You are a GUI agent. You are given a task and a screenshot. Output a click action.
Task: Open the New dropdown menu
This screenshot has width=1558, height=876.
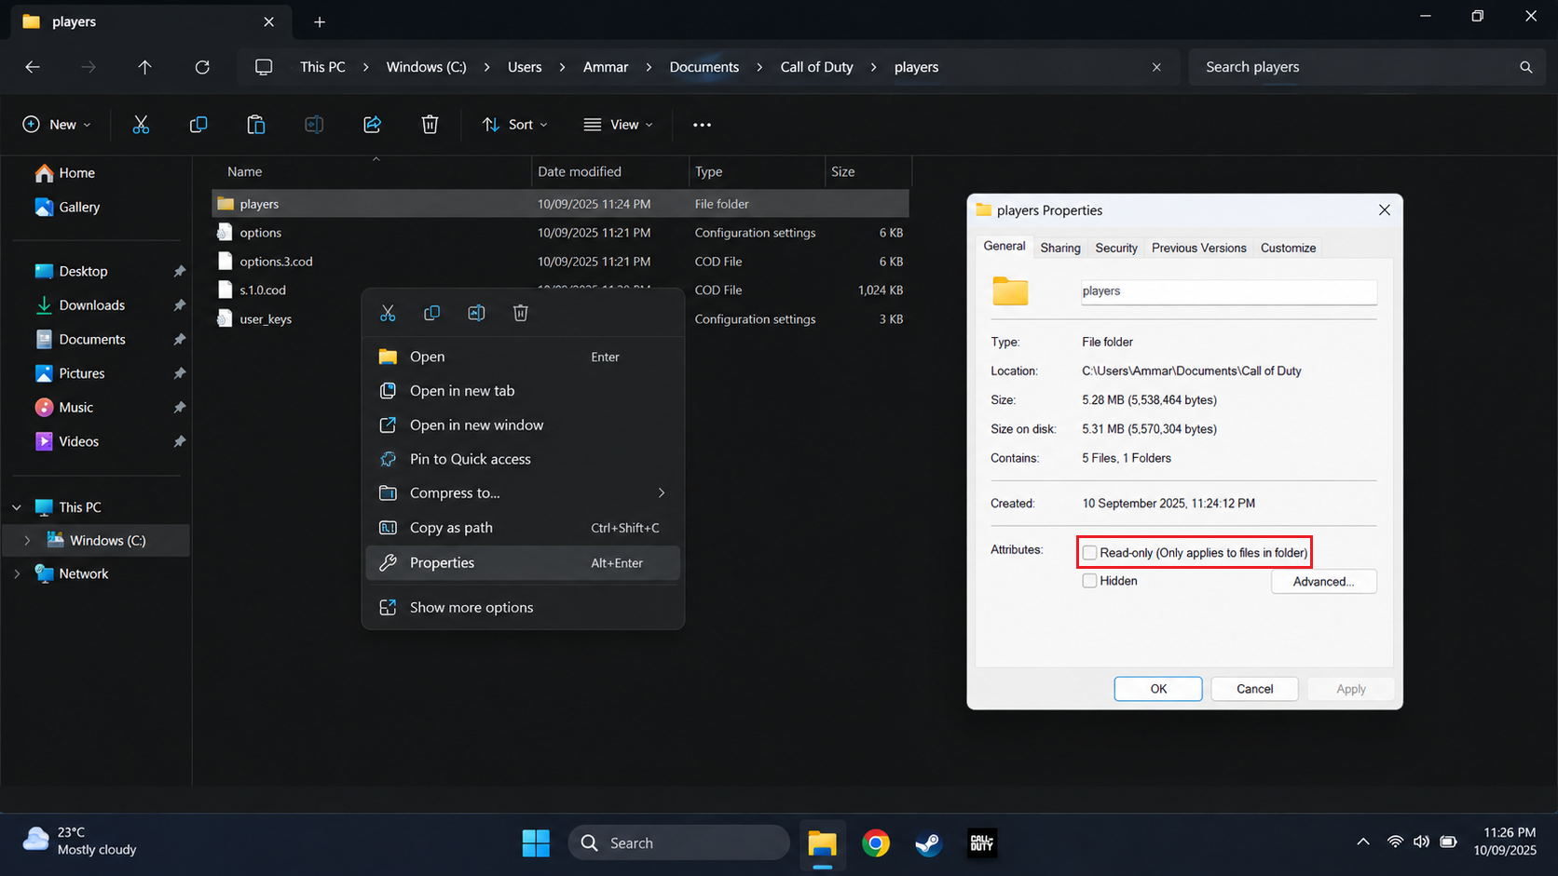57,125
